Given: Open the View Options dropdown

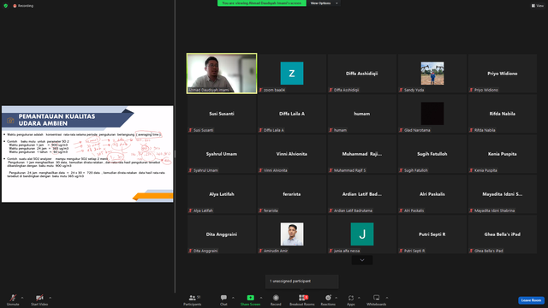Looking at the screenshot, I should [324, 3].
